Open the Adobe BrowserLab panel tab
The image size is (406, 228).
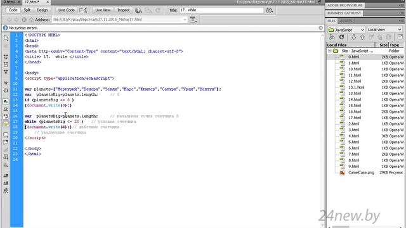pyautogui.click(x=344, y=5)
